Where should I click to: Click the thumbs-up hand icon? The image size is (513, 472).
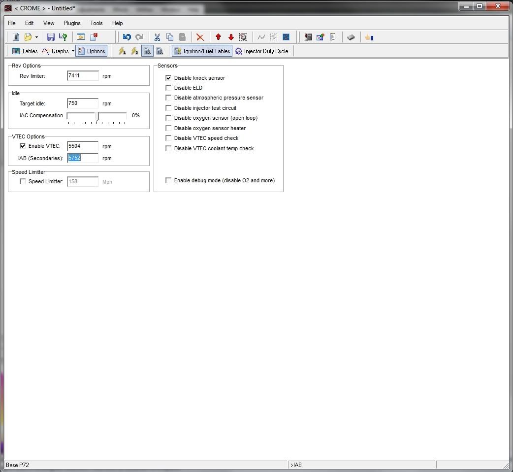point(369,37)
